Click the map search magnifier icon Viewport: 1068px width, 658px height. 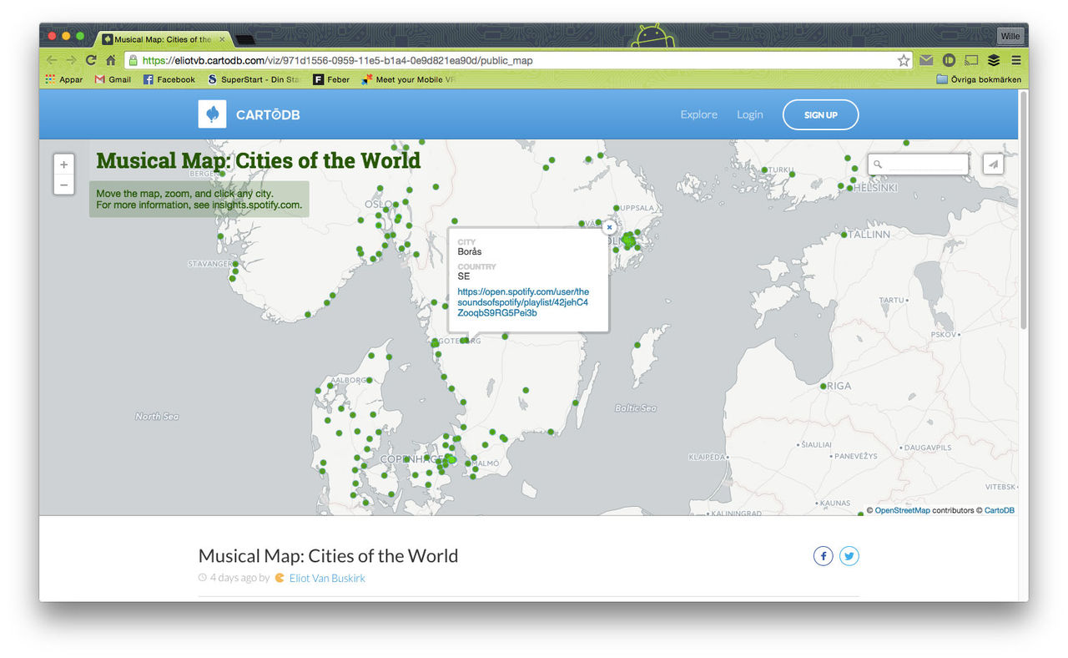click(x=878, y=164)
